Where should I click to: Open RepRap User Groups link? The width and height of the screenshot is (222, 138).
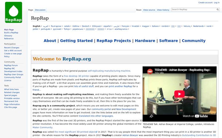tap(14, 75)
